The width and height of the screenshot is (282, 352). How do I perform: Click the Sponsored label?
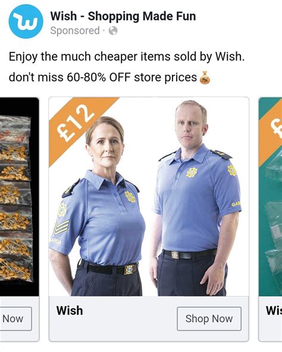(x=75, y=31)
